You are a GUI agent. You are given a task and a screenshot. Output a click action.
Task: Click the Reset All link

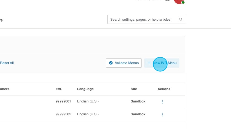pos(7,63)
